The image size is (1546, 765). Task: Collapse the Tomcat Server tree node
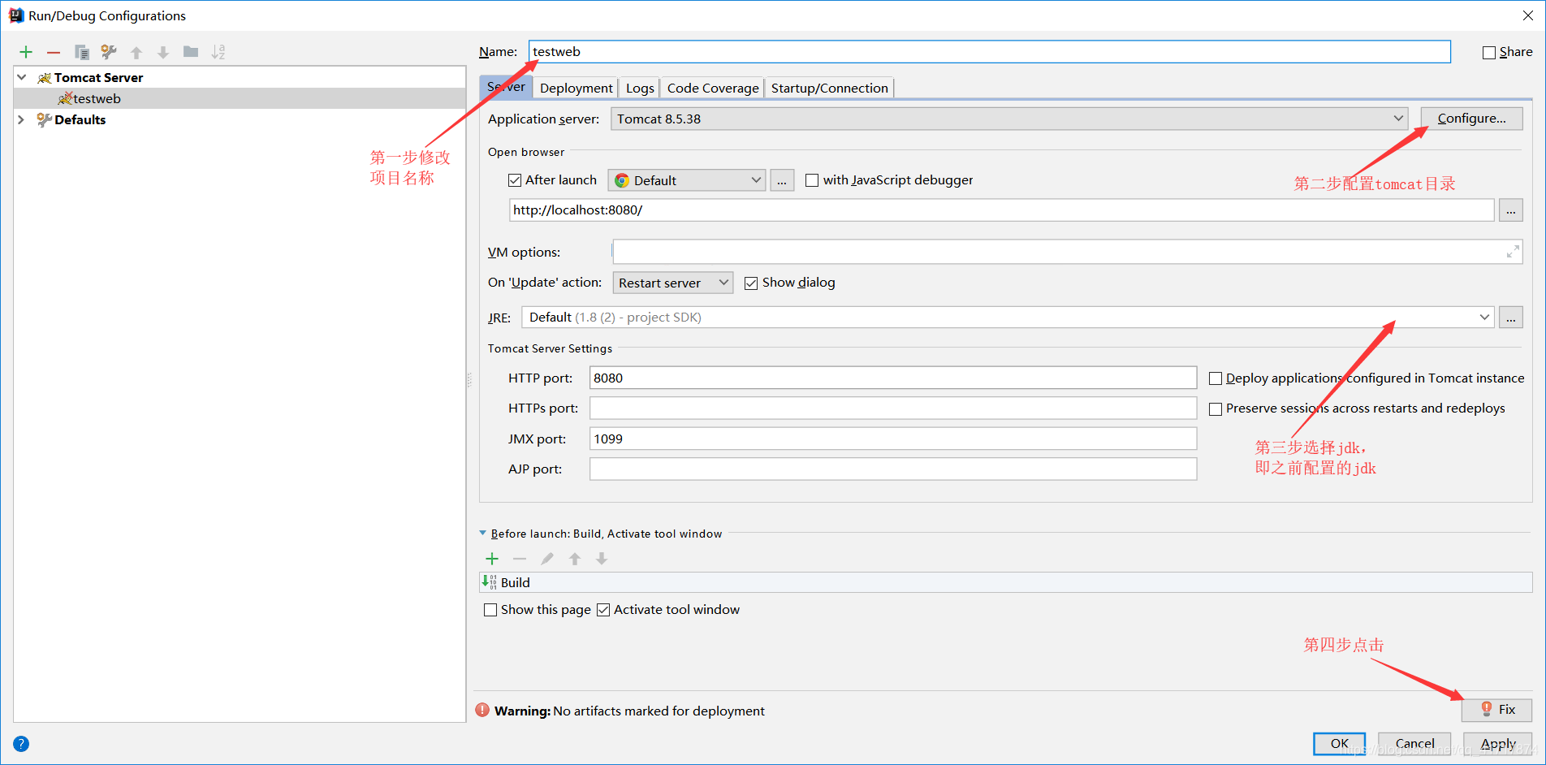point(22,77)
